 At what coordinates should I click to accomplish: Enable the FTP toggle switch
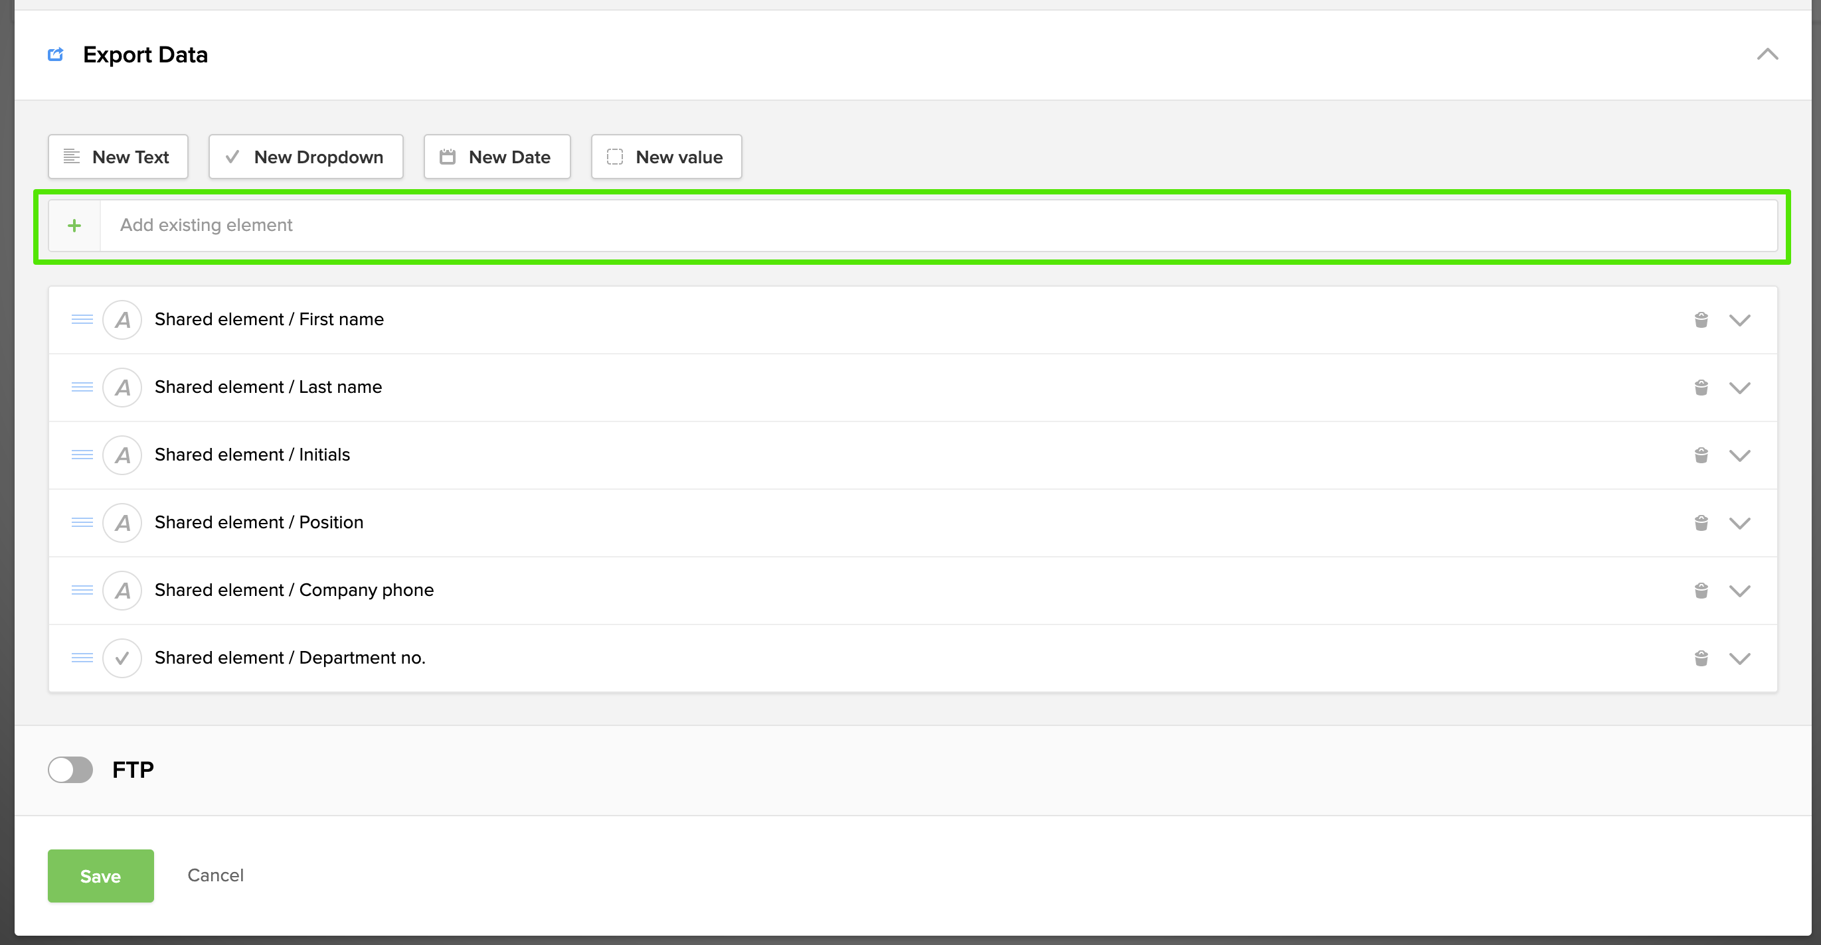coord(70,770)
